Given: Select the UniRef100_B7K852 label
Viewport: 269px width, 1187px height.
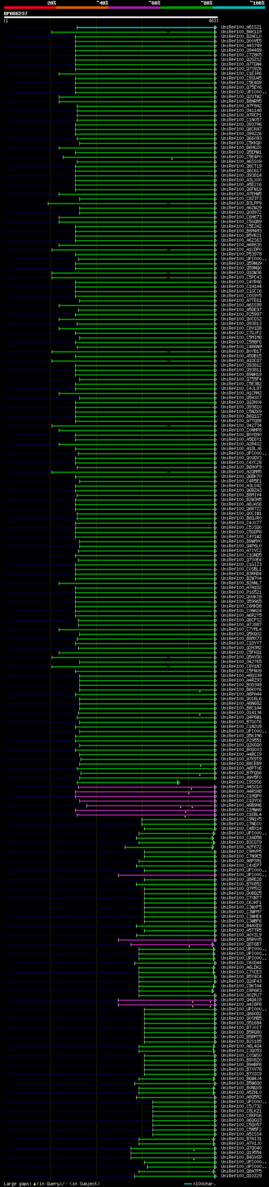Looking at the screenshot, I should click(x=241, y=884).
